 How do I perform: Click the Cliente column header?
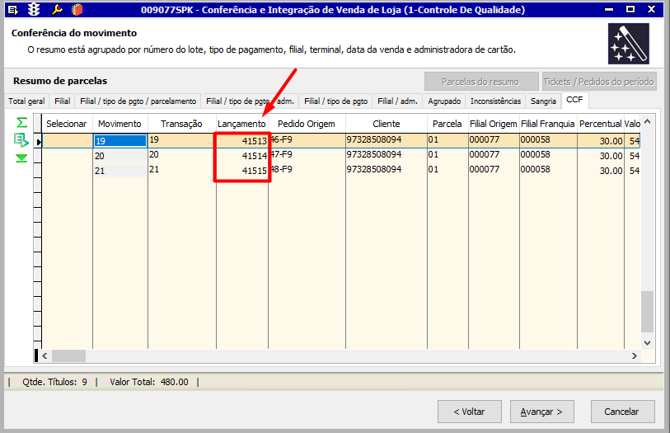387,124
